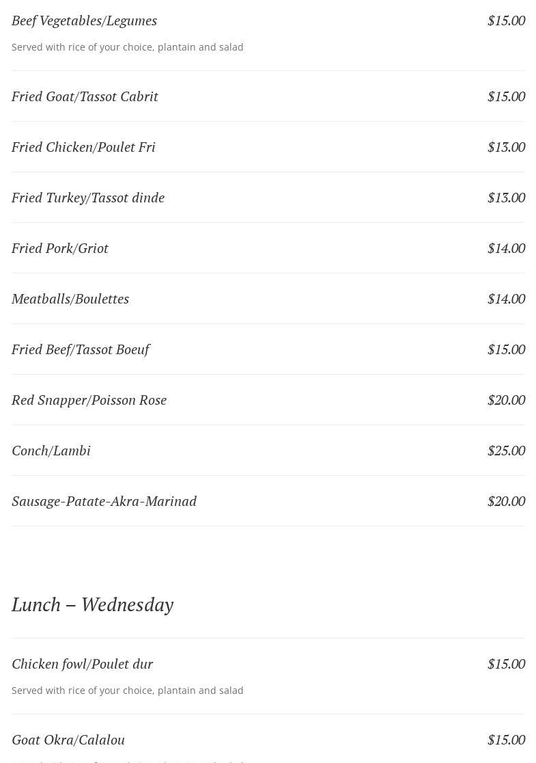This screenshot has height=763, width=536.
Task: Select Fried Pork/Griot dish name
Action: [60, 248]
